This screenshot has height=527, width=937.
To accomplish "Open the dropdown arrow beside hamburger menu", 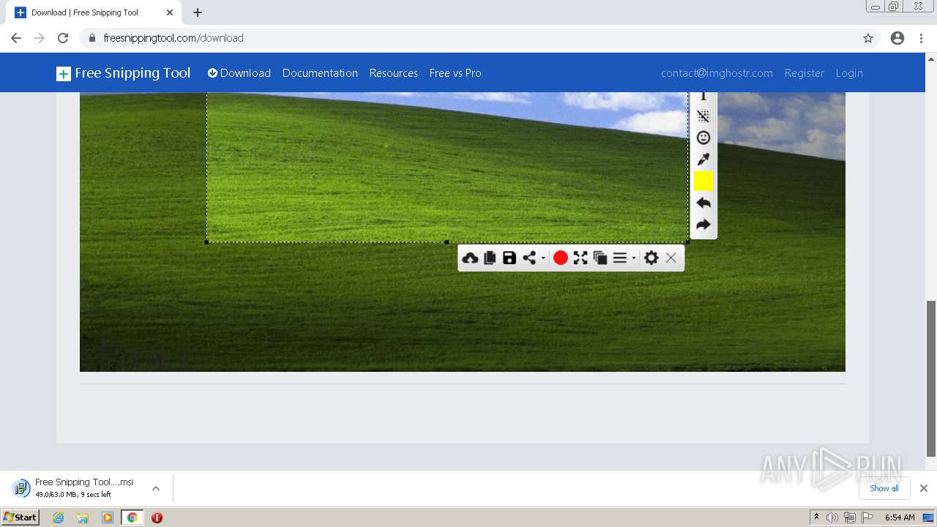I will (634, 258).
